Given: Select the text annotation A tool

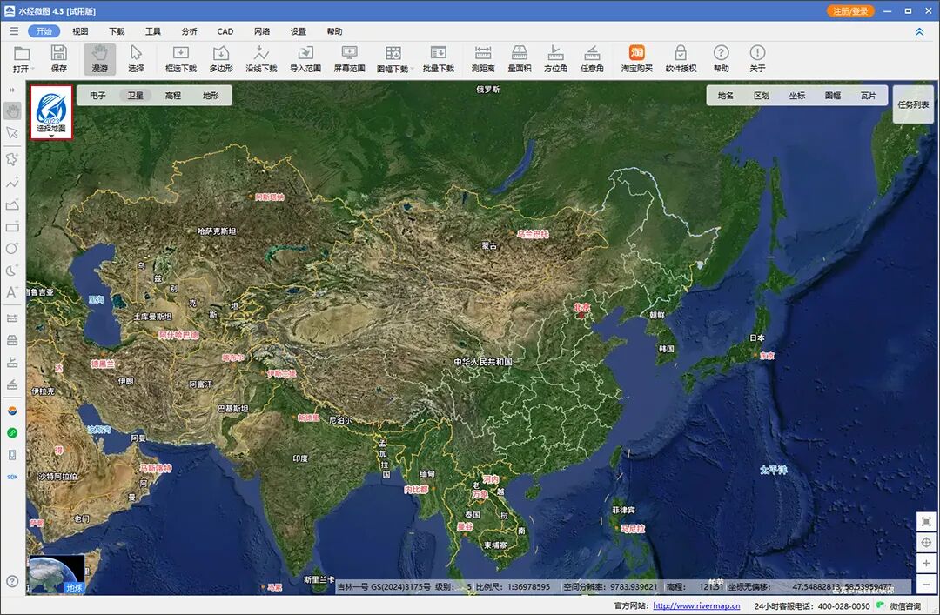Looking at the screenshot, I should [x=12, y=292].
